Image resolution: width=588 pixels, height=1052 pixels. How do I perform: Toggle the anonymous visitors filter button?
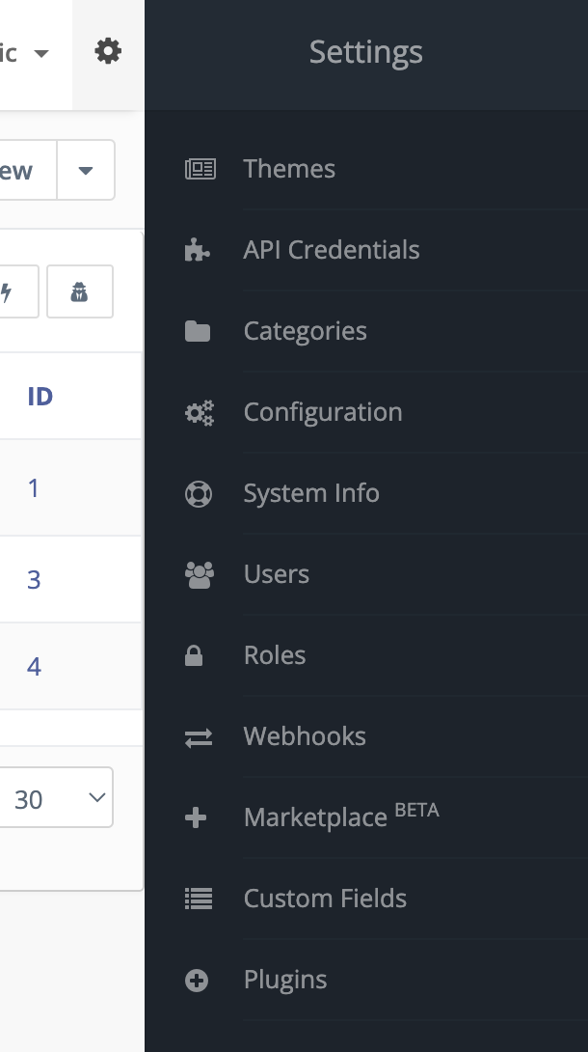80,291
